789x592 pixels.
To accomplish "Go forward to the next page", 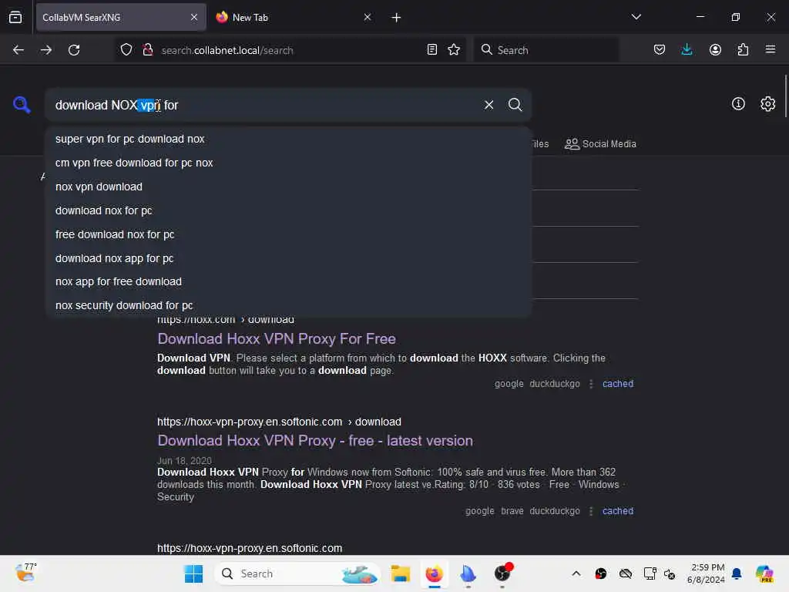I will pyautogui.click(x=45, y=50).
